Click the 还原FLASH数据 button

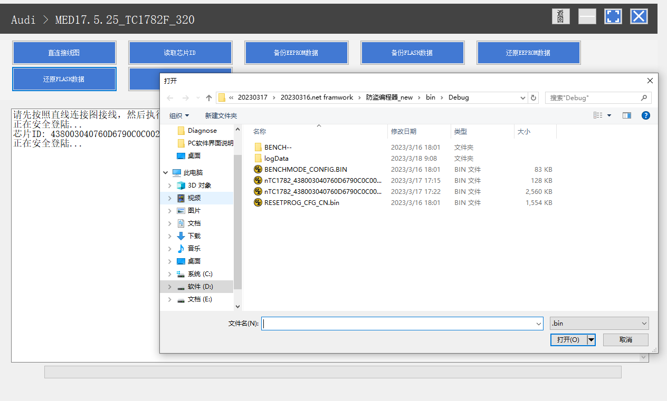coord(64,79)
